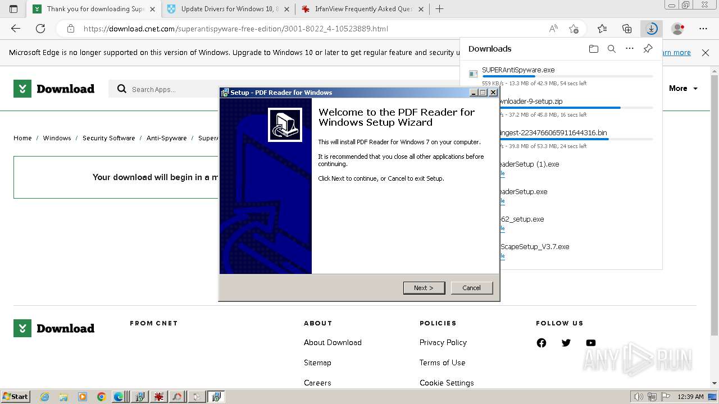
Task: Open the Favorites list in the toolbar
Action: coord(602,29)
